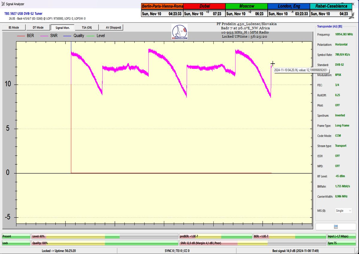The image size is (359, 254).
Task: Click the Dubai world clock panel
Action: coord(204,10)
